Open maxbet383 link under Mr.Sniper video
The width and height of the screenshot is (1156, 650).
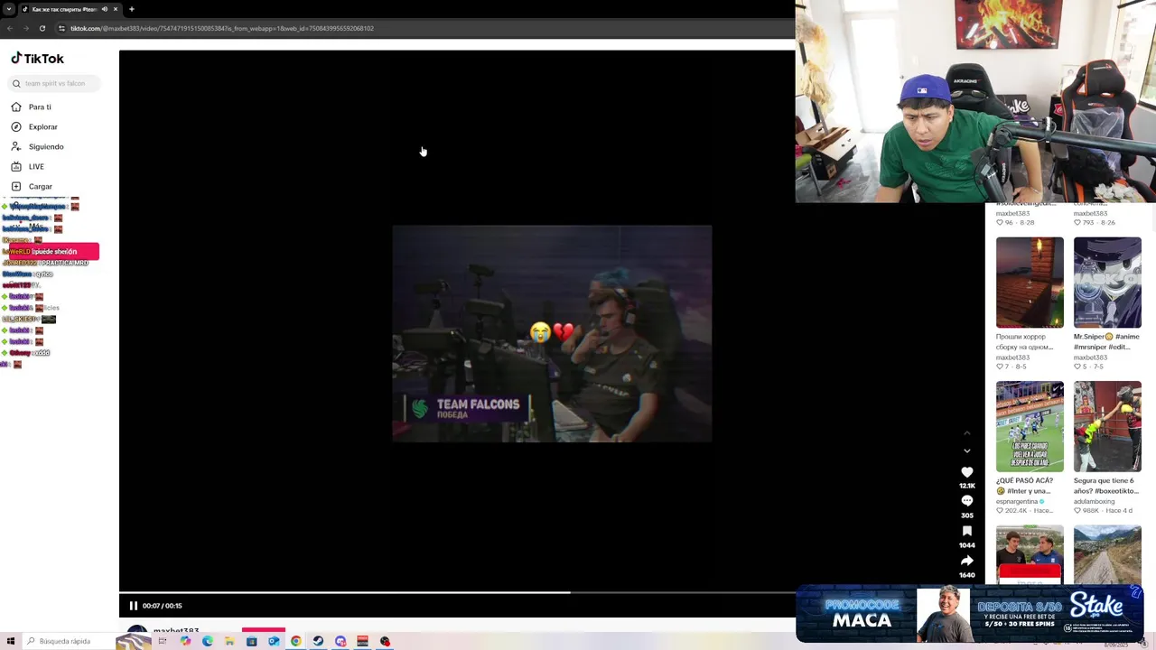(1090, 357)
